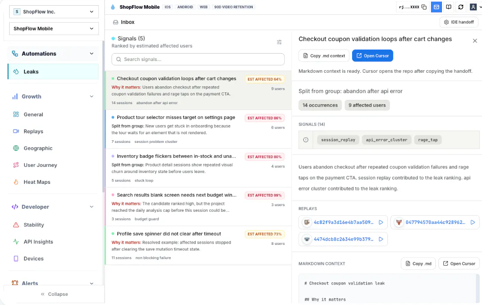The image size is (482, 305).
Task: Click Copy .md context button
Action: point(324,56)
